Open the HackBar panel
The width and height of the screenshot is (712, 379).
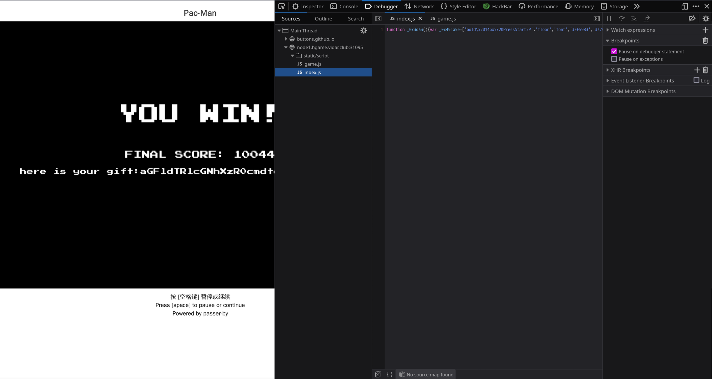pyautogui.click(x=497, y=6)
